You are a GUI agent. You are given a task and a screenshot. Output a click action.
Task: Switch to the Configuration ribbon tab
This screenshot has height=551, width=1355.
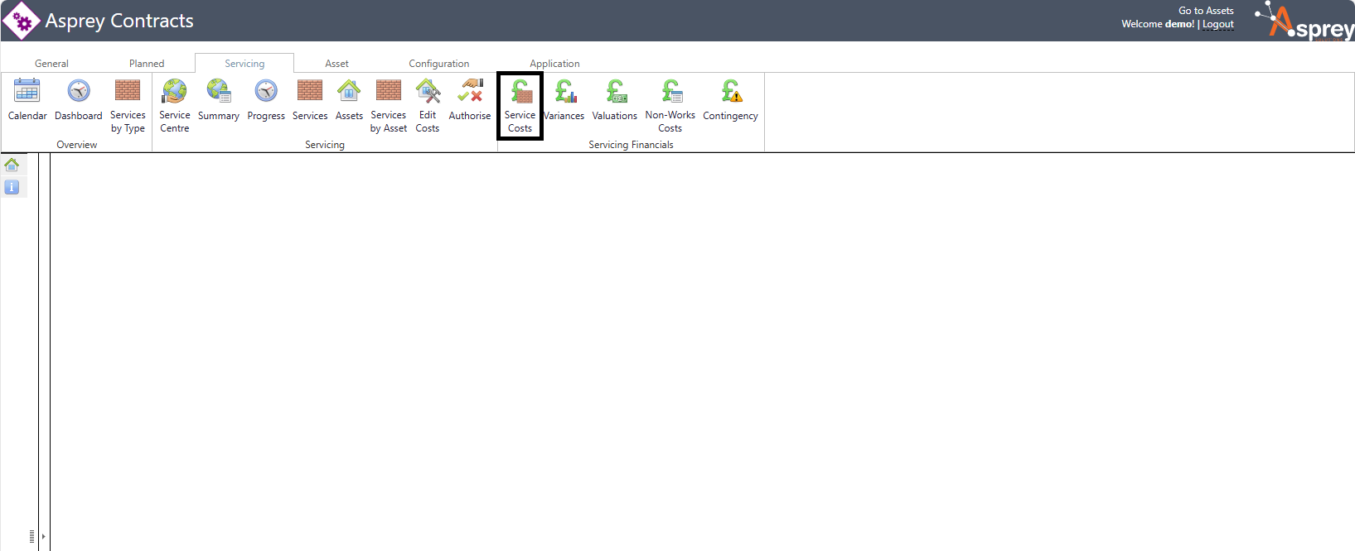click(438, 64)
